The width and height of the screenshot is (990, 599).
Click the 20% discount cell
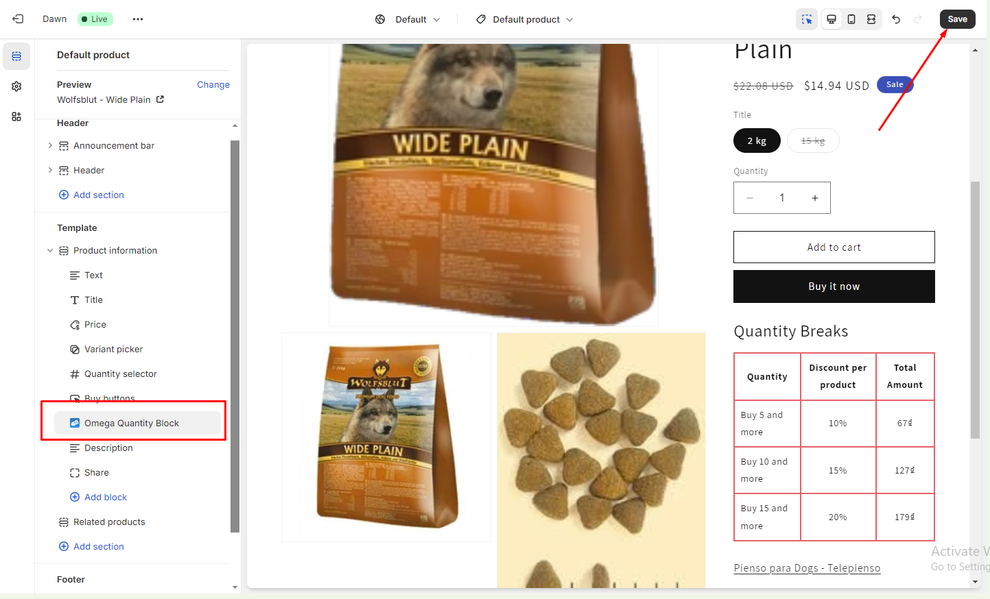[x=838, y=517]
